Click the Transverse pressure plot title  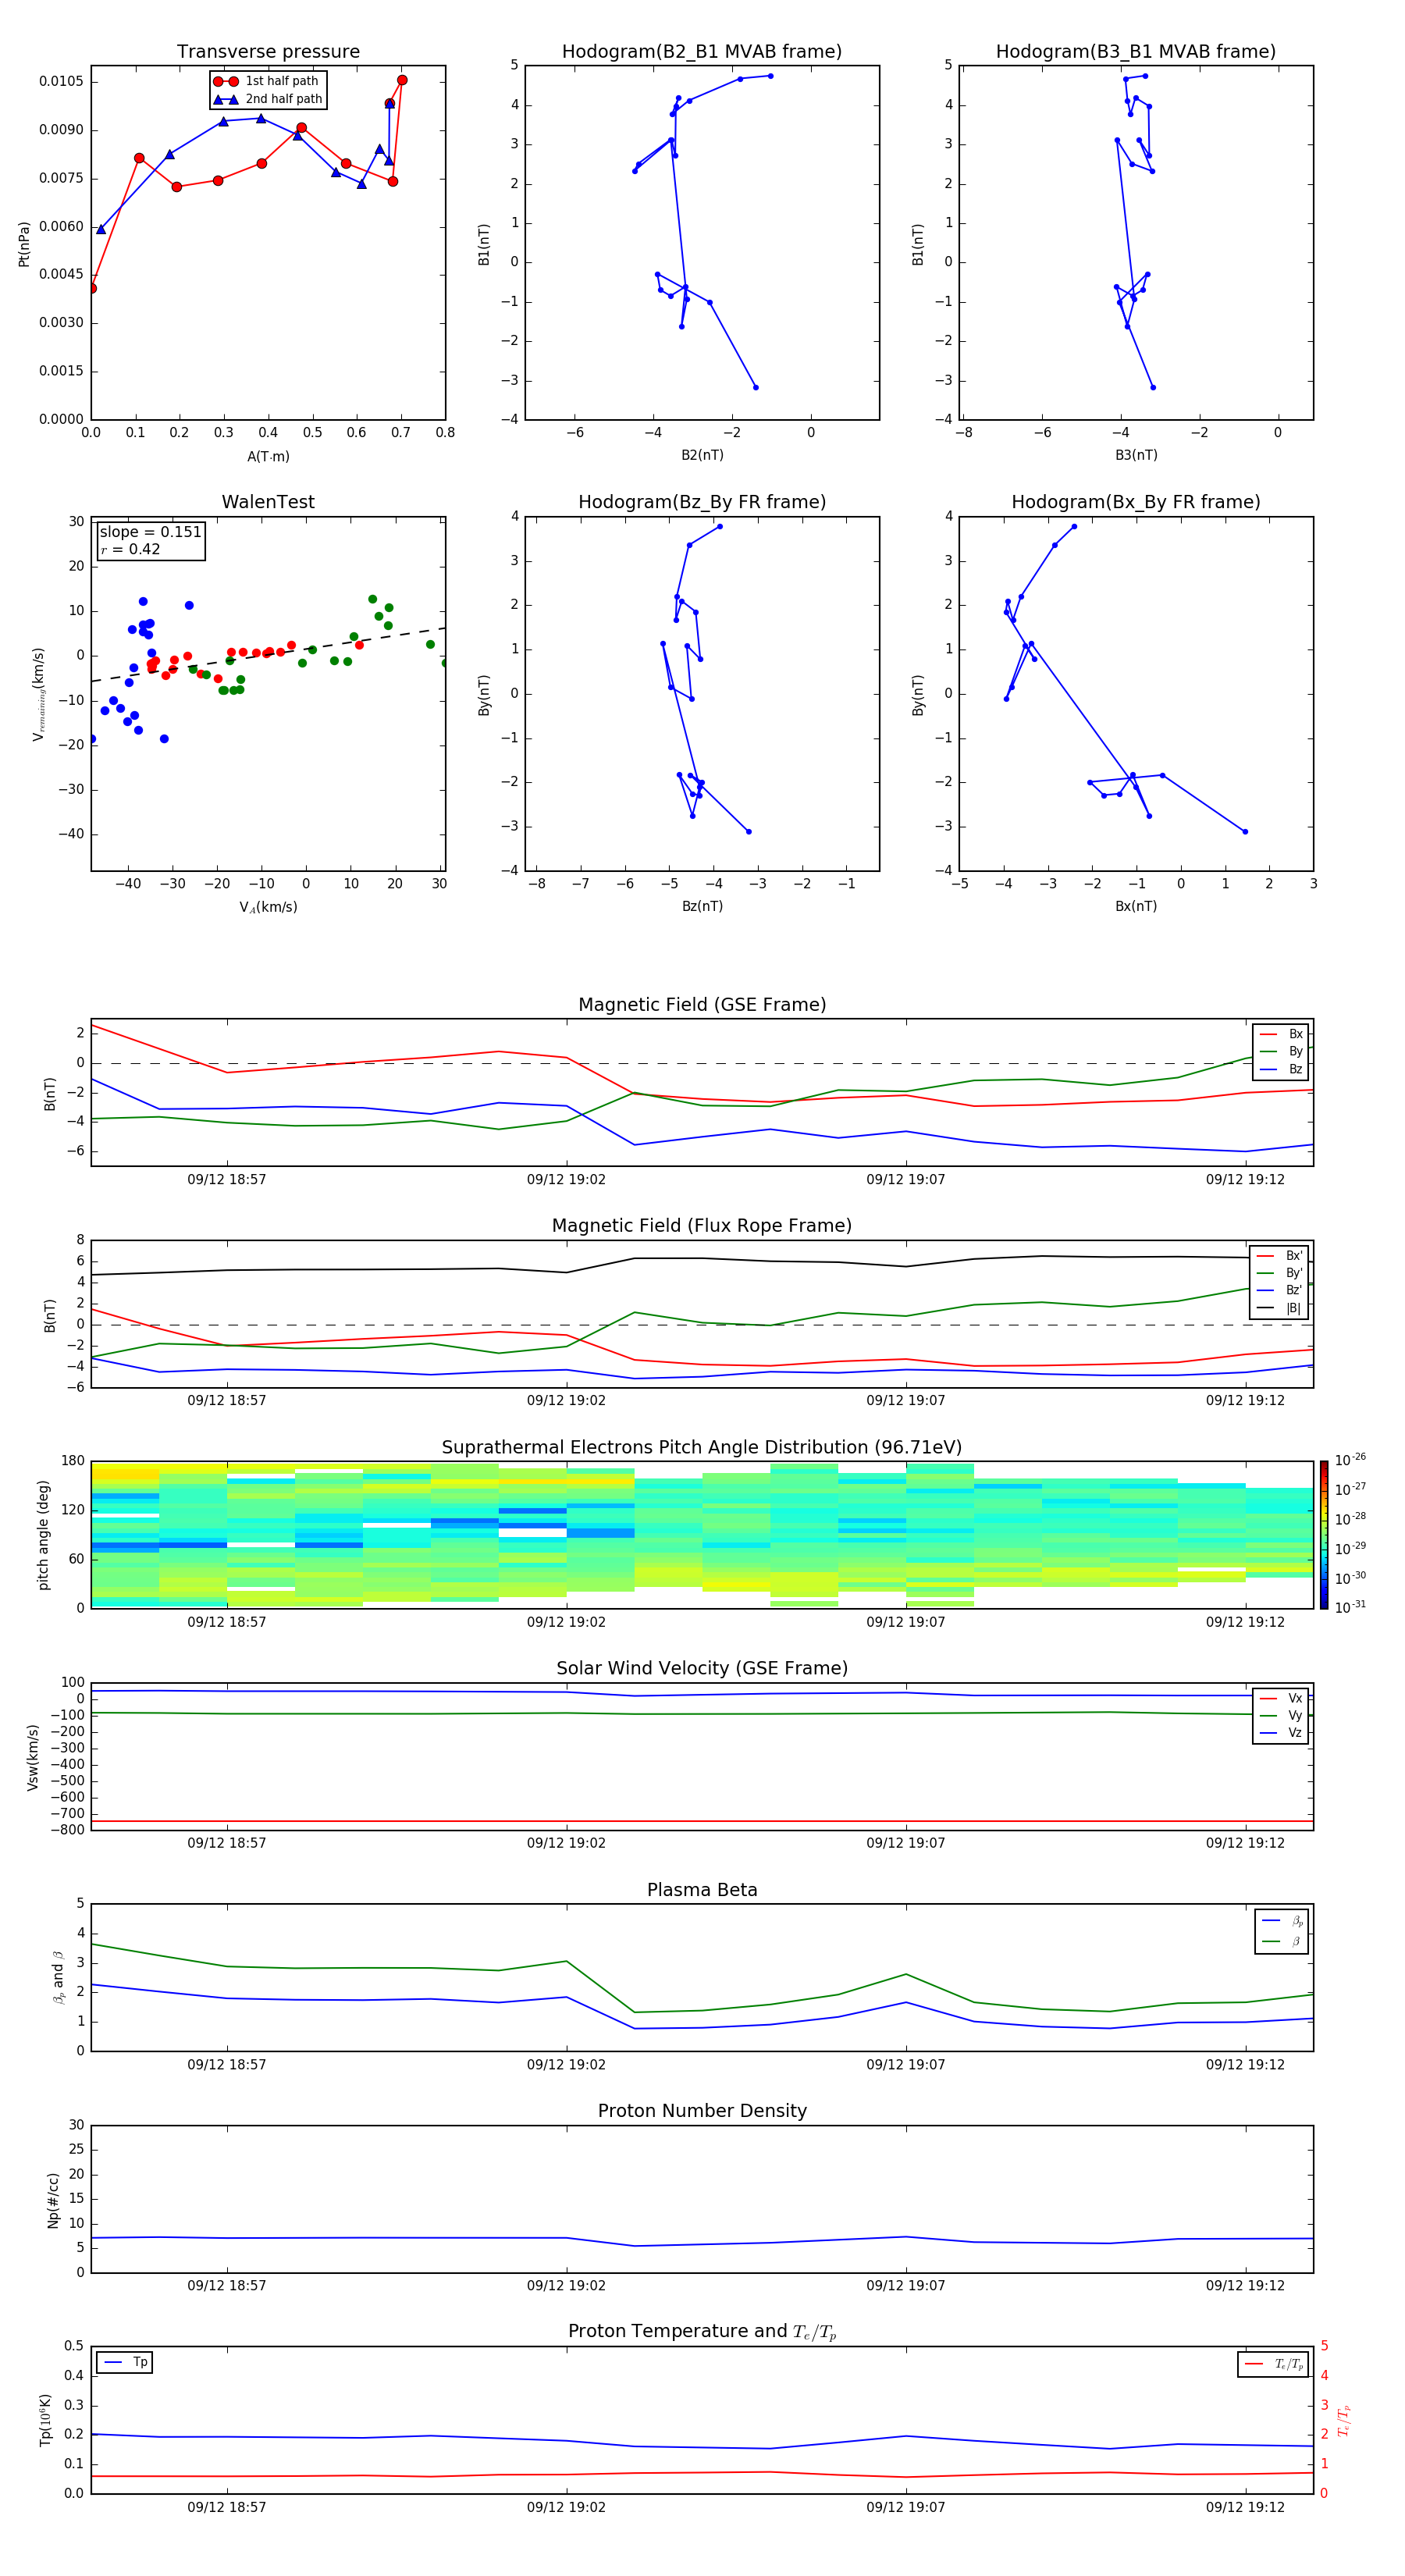[268, 52]
